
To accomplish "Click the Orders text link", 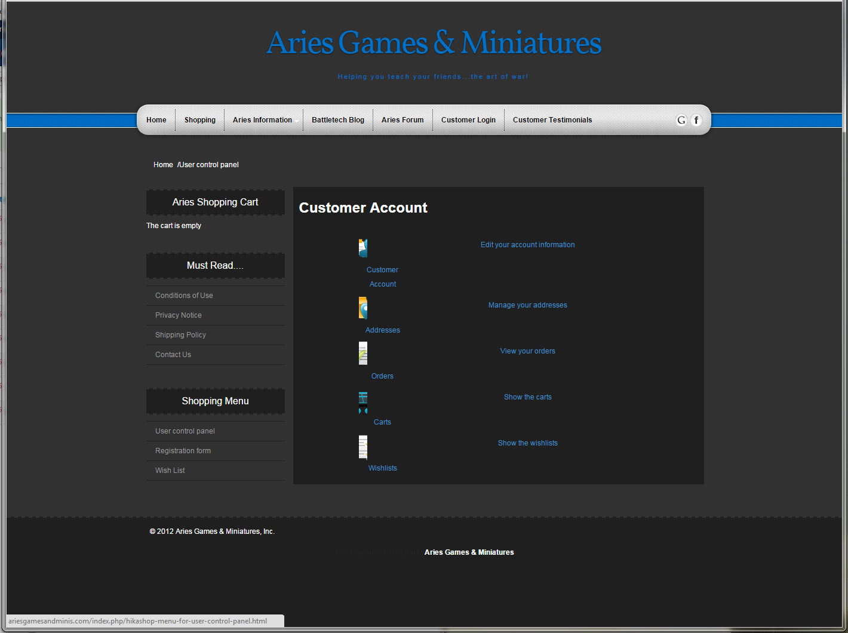I will tap(382, 376).
